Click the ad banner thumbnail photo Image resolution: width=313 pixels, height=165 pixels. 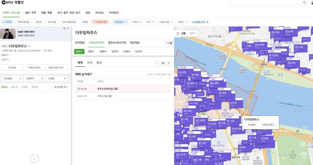click(8, 34)
